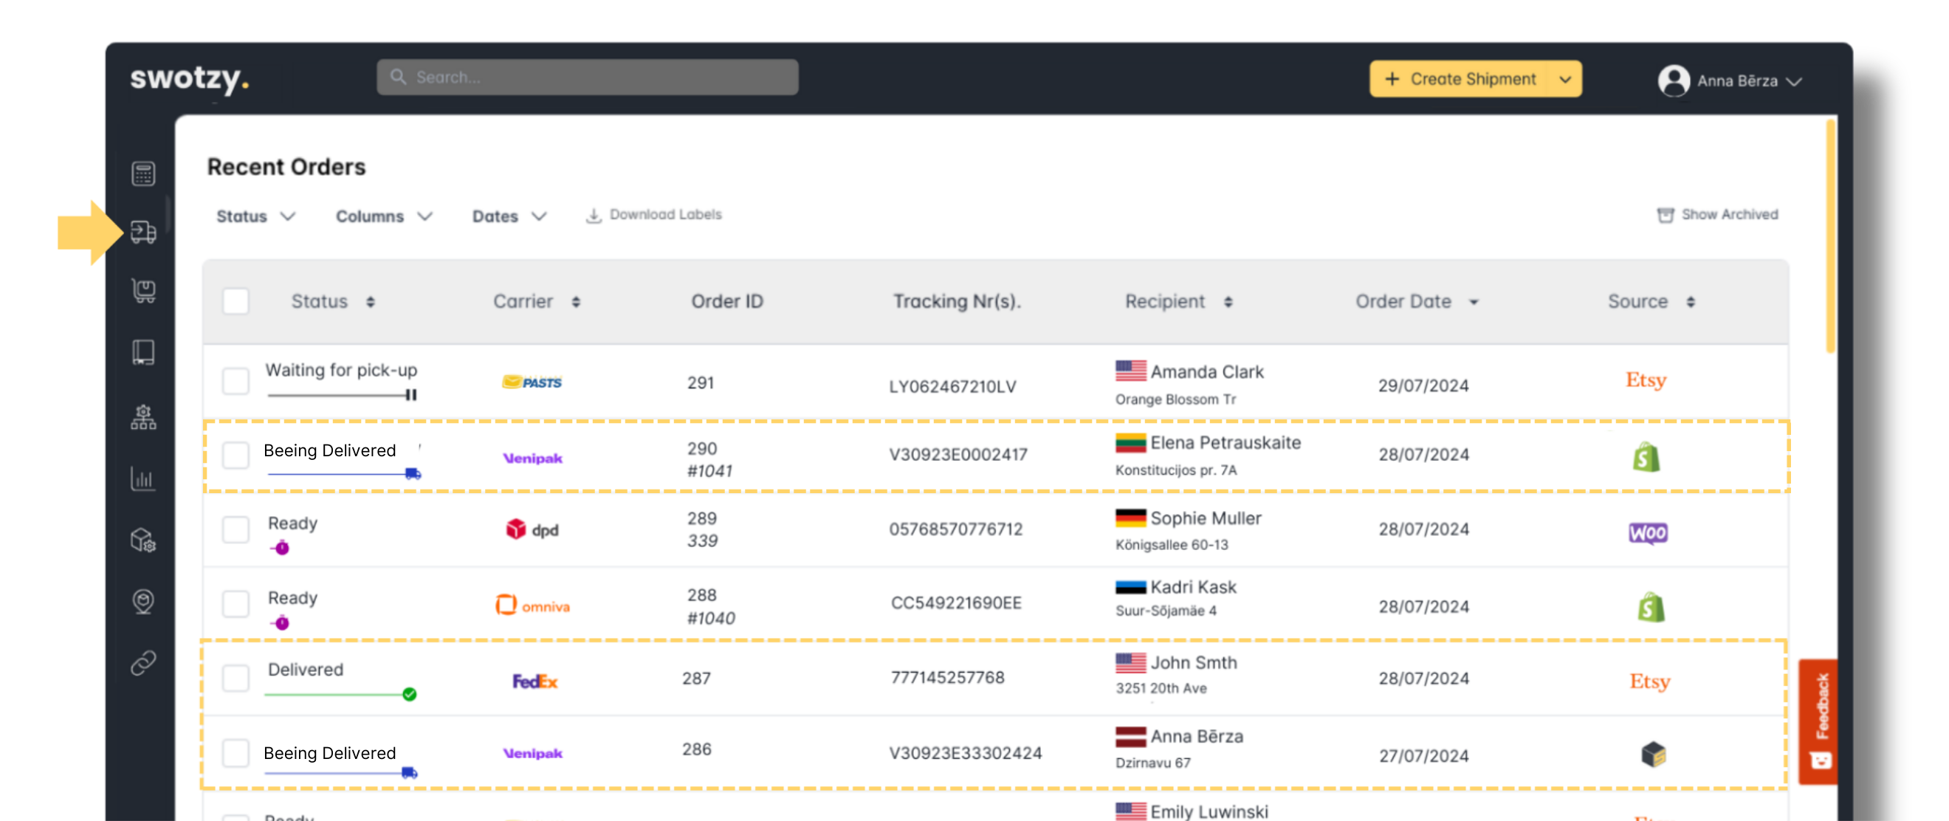This screenshot has height=821, width=1949.
Task: Click Download Labels link
Action: click(x=654, y=215)
